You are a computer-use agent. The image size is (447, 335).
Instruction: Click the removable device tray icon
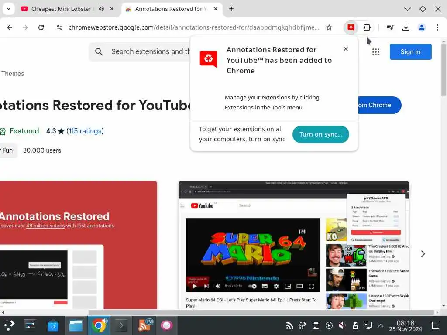pyautogui.click(x=355, y=325)
